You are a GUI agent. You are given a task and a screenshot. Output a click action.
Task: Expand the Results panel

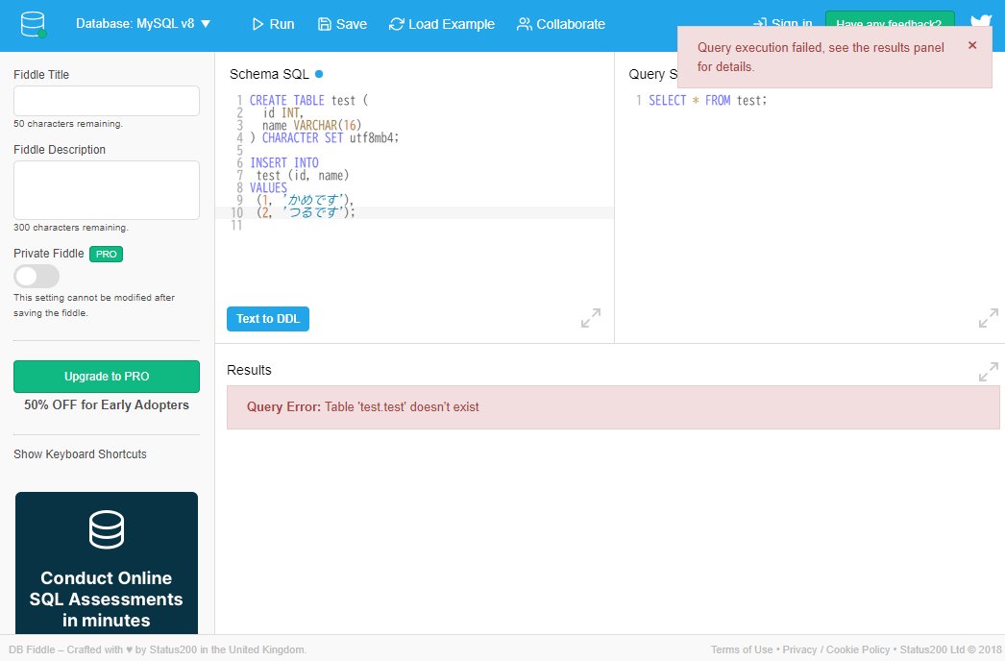tap(989, 372)
